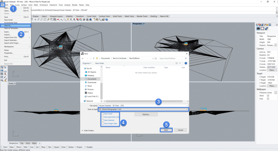Click the rectangle material icon in properties panel
278x151 pixels.
coord(262,28)
